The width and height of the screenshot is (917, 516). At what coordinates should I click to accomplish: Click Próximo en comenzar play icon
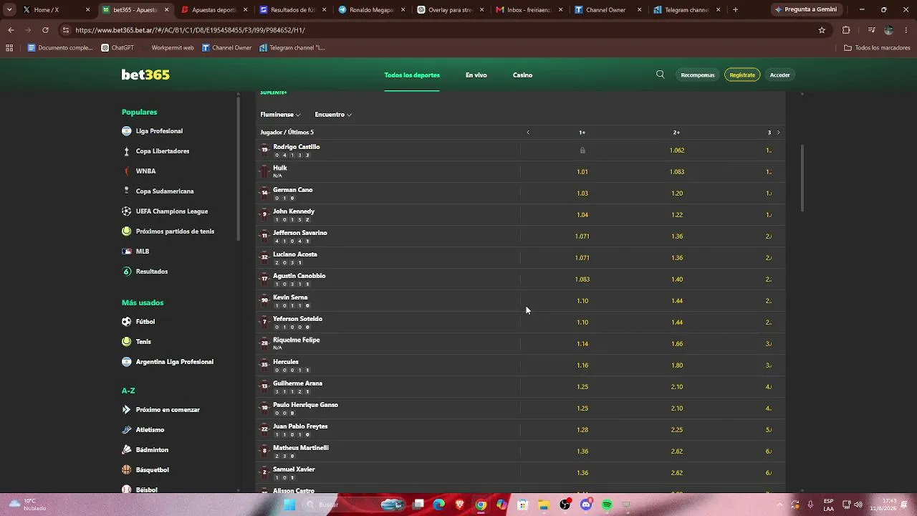point(127,410)
